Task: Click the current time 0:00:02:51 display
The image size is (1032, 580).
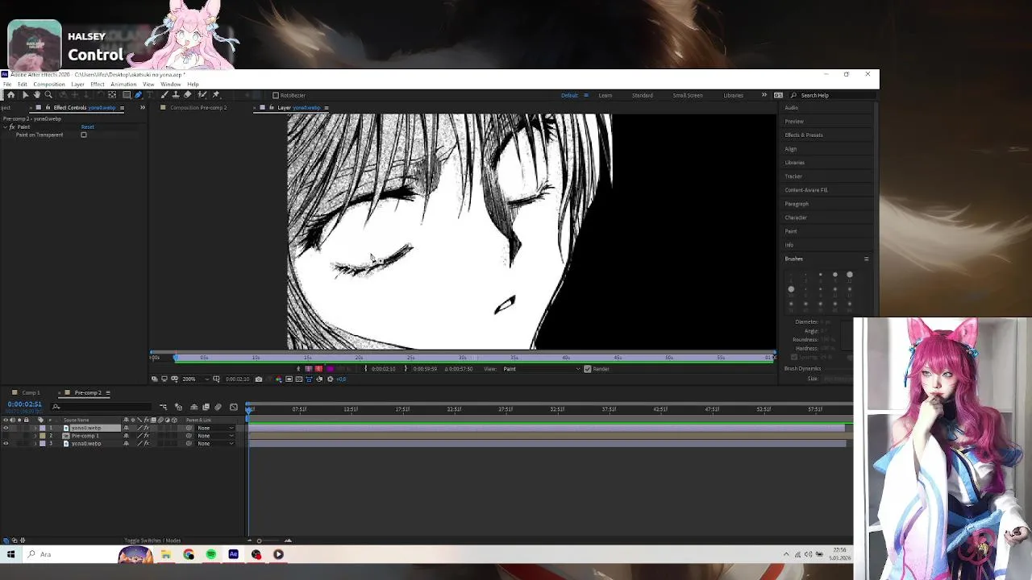Action: 24,404
